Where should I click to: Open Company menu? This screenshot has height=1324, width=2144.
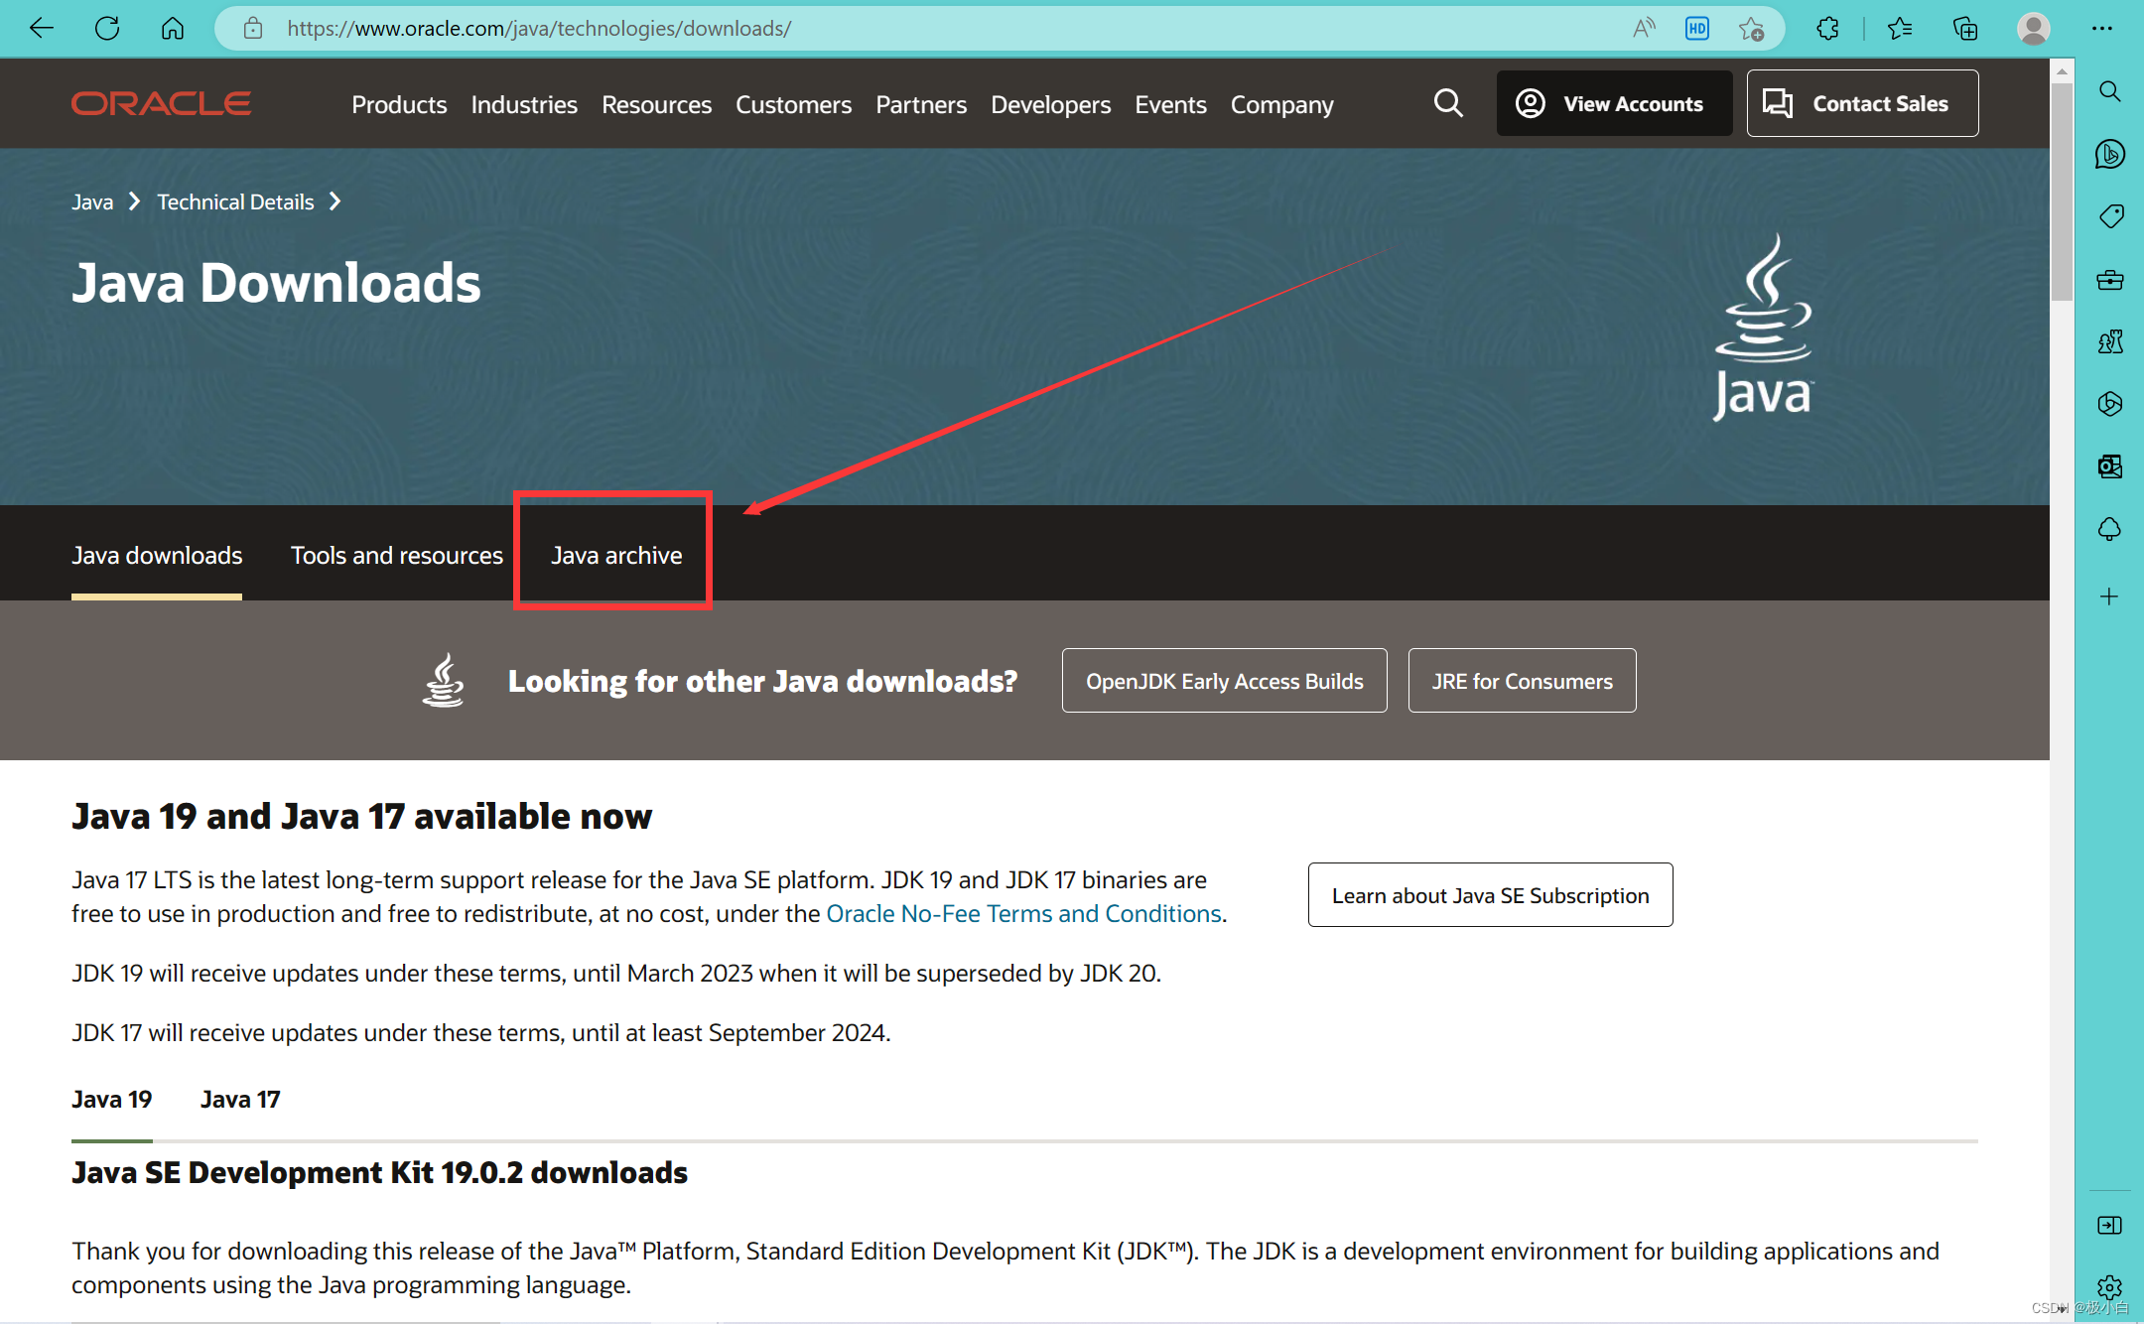(x=1282, y=104)
